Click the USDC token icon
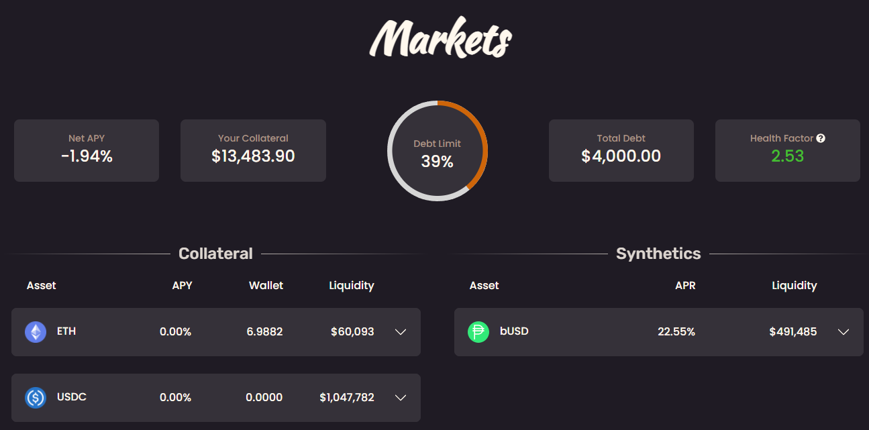869x430 pixels. click(36, 398)
